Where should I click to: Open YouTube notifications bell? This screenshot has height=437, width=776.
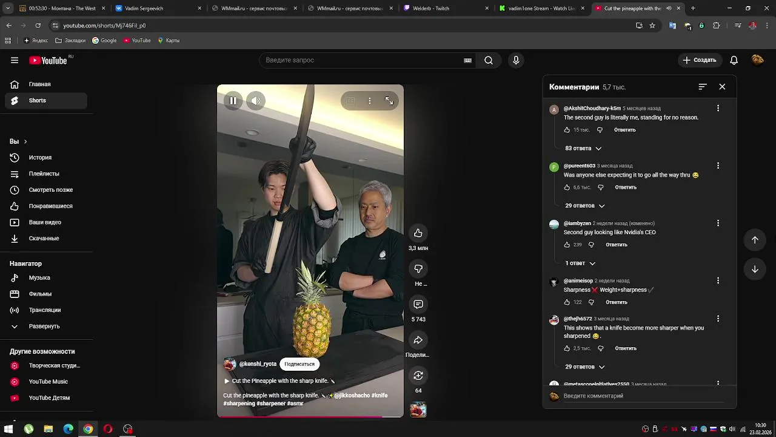734,60
